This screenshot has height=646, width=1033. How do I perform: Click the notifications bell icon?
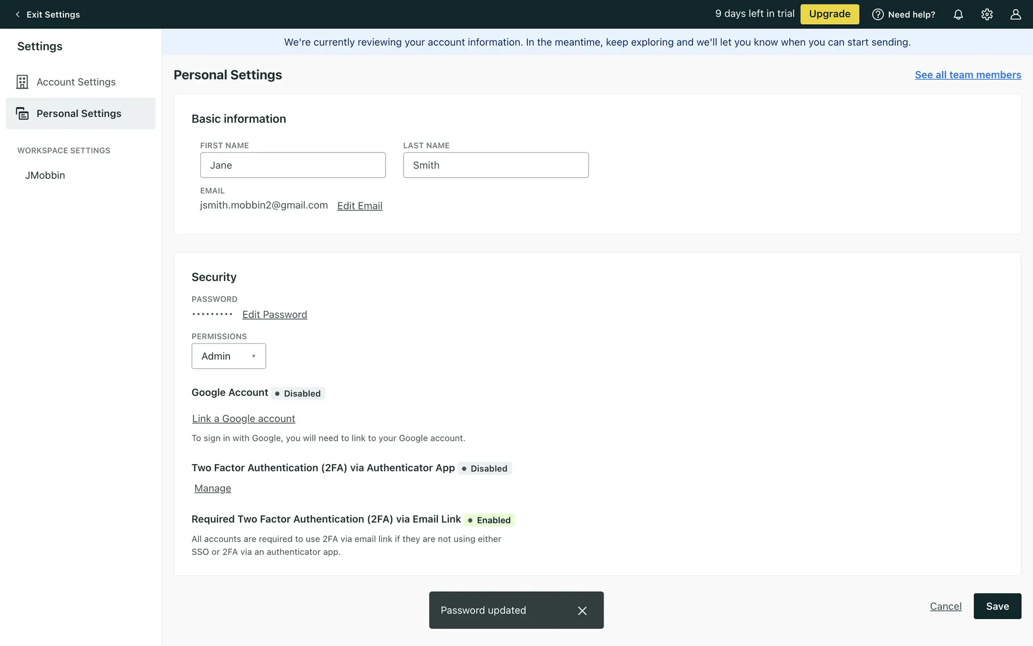pos(958,15)
